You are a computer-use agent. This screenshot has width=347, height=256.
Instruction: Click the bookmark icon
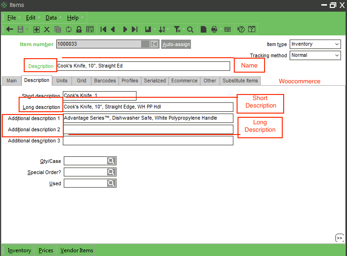[148, 29]
